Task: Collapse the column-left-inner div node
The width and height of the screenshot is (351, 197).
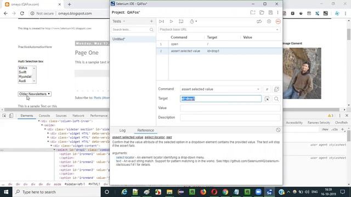Action: pyautogui.click(x=39, y=121)
